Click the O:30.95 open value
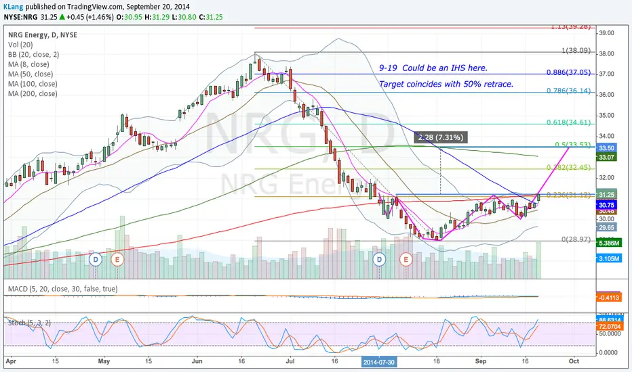The width and height of the screenshot is (632, 372). pyautogui.click(x=130, y=17)
